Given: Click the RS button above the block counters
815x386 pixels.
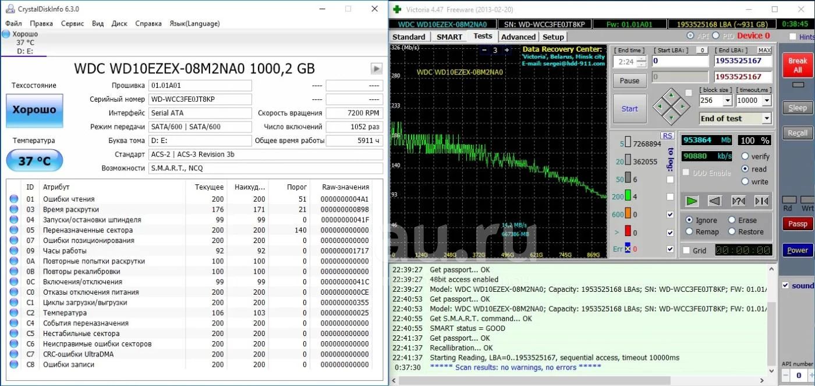Looking at the screenshot, I should [668, 135].
